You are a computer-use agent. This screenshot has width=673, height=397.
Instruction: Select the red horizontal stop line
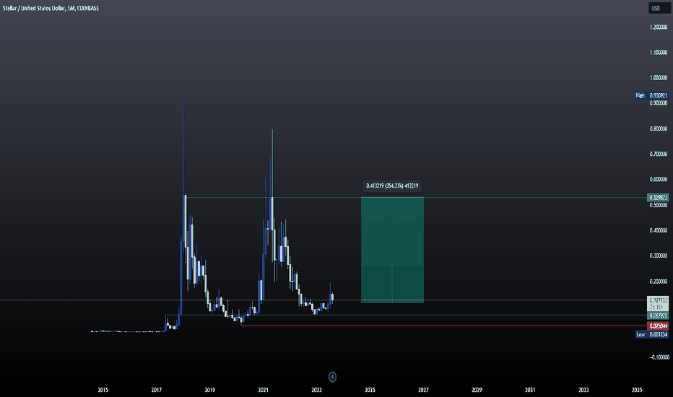point(444,326)
